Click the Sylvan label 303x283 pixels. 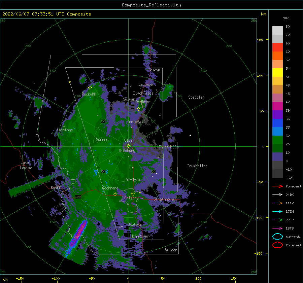[129, 99]
